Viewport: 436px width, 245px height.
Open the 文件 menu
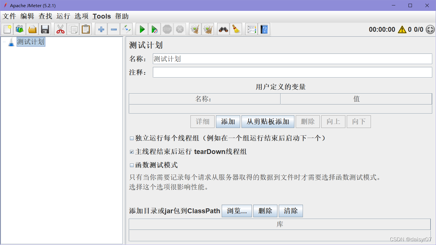pos(9,16)
